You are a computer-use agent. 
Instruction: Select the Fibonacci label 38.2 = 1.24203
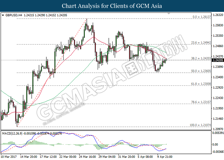point(201,58)
